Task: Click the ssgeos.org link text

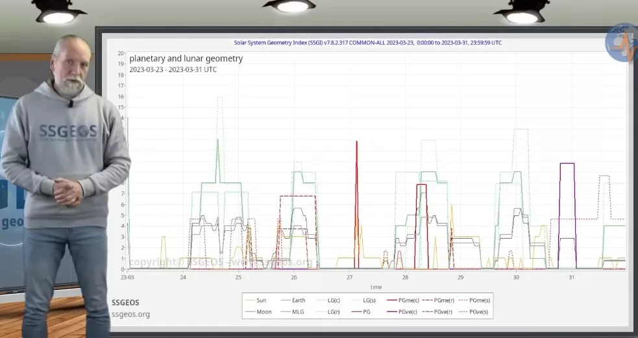Action: 130,315
